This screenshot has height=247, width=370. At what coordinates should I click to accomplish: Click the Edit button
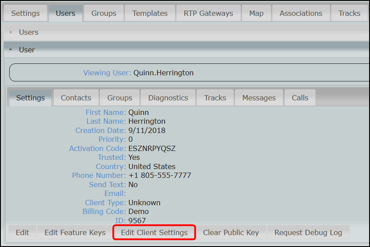tap(22, 232)
